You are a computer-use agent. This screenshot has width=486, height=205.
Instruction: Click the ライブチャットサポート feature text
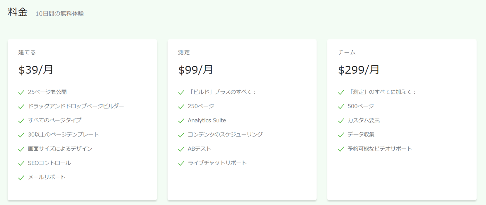(217, 163)
